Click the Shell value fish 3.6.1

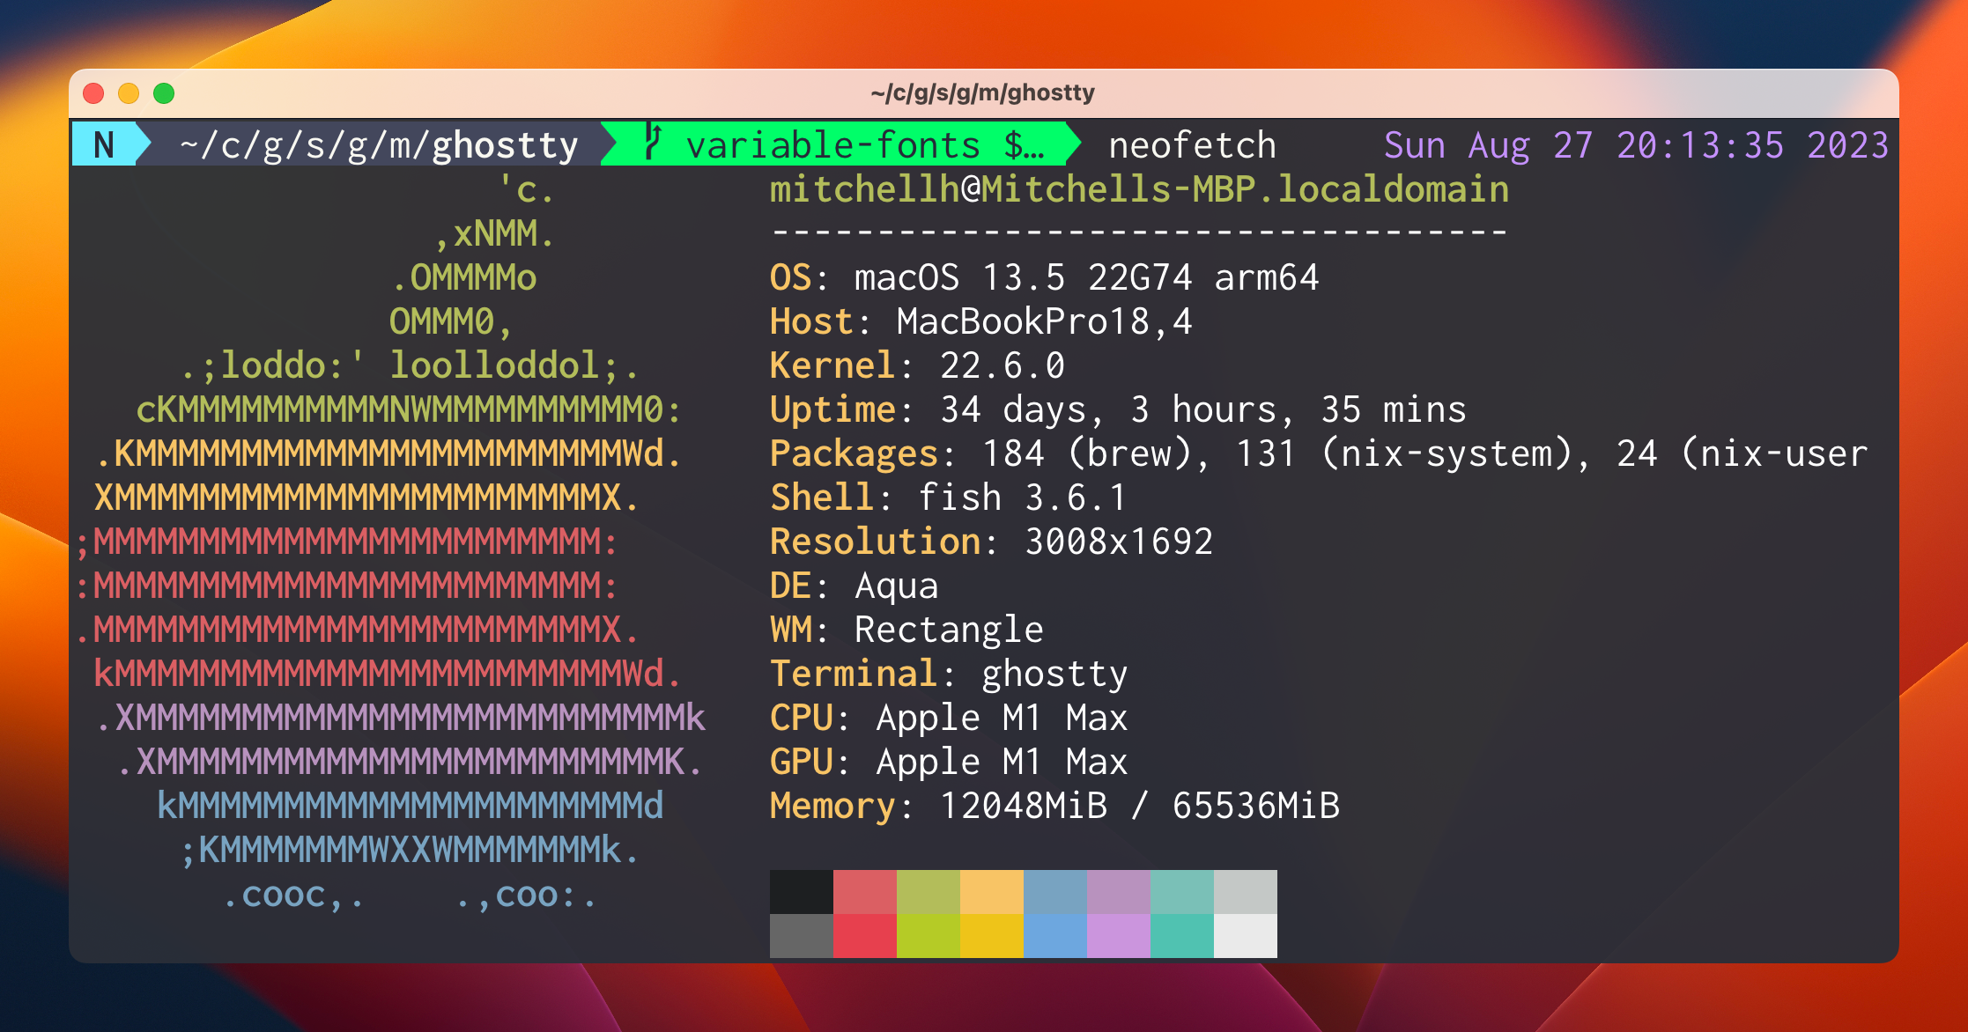(1023, 498)
